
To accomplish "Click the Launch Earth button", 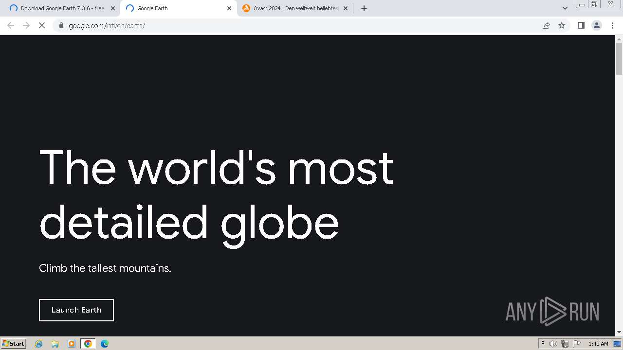I will tap(76, 310).
